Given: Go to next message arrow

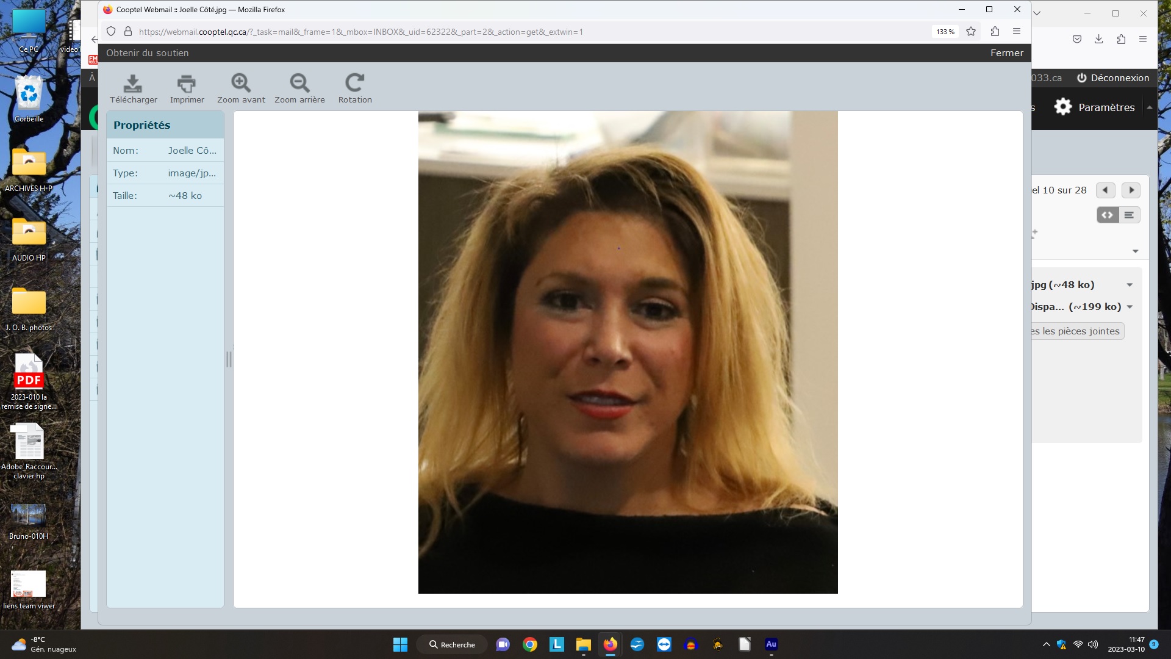Looking at the screenshot, I should pos(1131,190).
